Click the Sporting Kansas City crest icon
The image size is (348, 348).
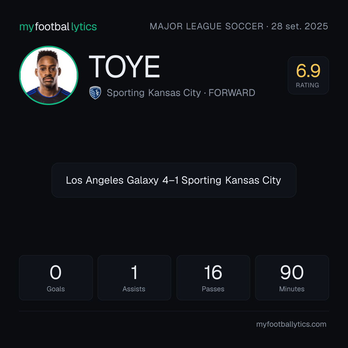click(95, 92)
